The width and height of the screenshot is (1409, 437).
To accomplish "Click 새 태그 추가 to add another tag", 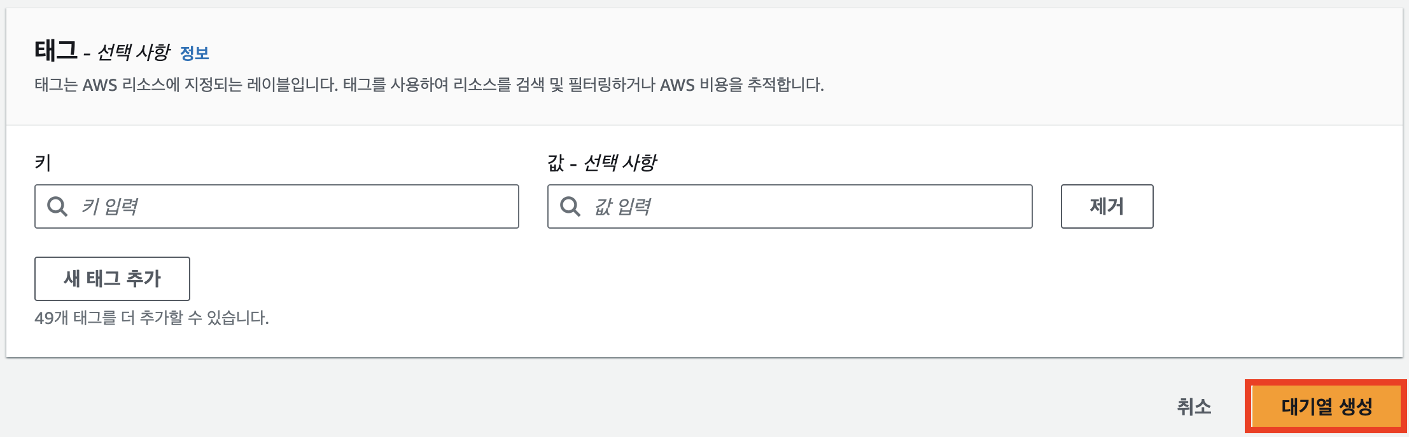I will [112, 278].
